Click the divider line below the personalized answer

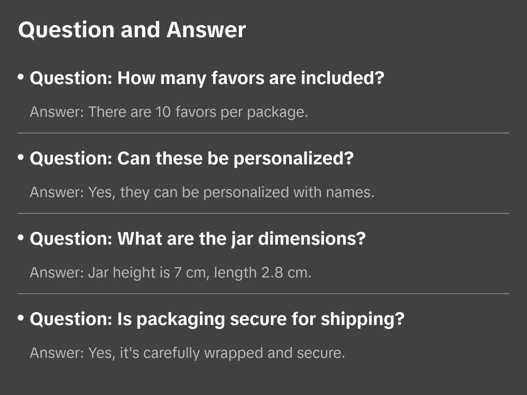coord(263,213)
